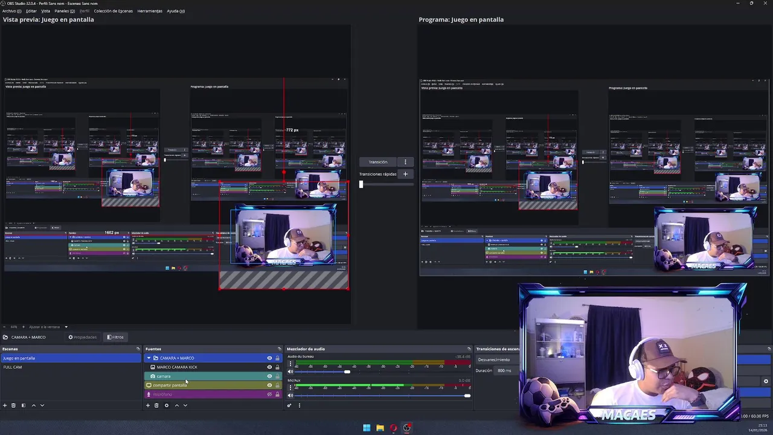Open Desvanecimiento transition dropdown

pos(497,359)
